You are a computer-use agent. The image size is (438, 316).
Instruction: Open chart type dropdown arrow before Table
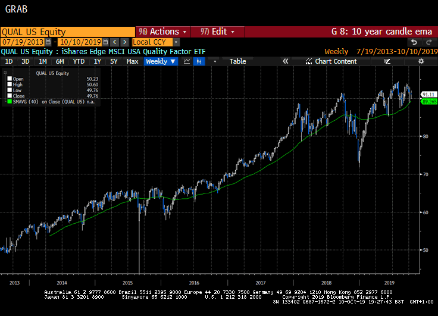215,61
